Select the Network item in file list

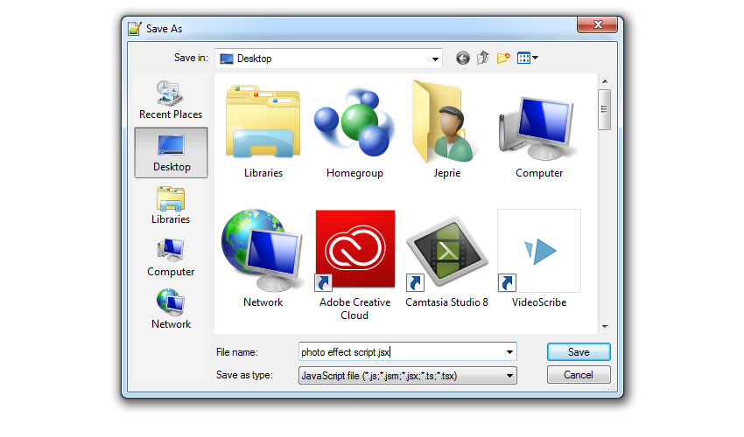coord(263,259)
